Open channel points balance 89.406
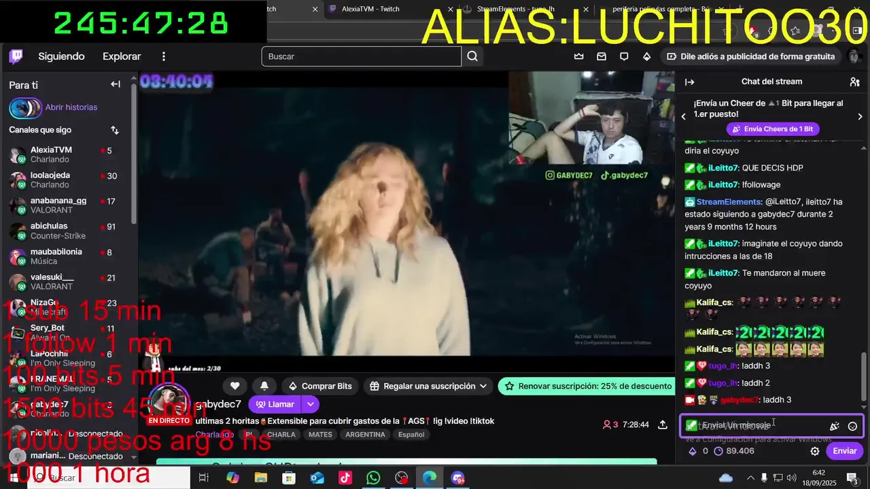The height and width of the screenshot is (489, 870). tap(734, 451)
